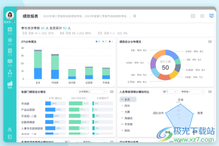The height and width of the screenshot is (146, 219).
Task: Open table view icon of 绩效总分分布情况 panel
Action: point(210,42)
